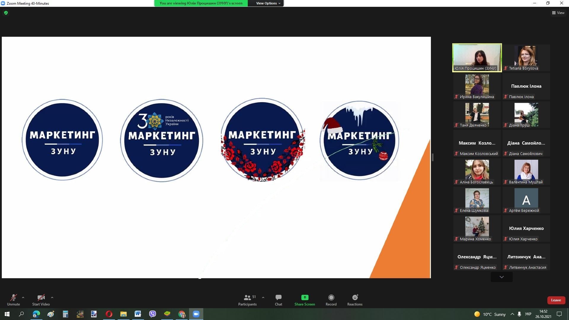Viewport: 569px width, 320px height.
Task: Click the green encryption shield icon
Action: click(6, 13)
